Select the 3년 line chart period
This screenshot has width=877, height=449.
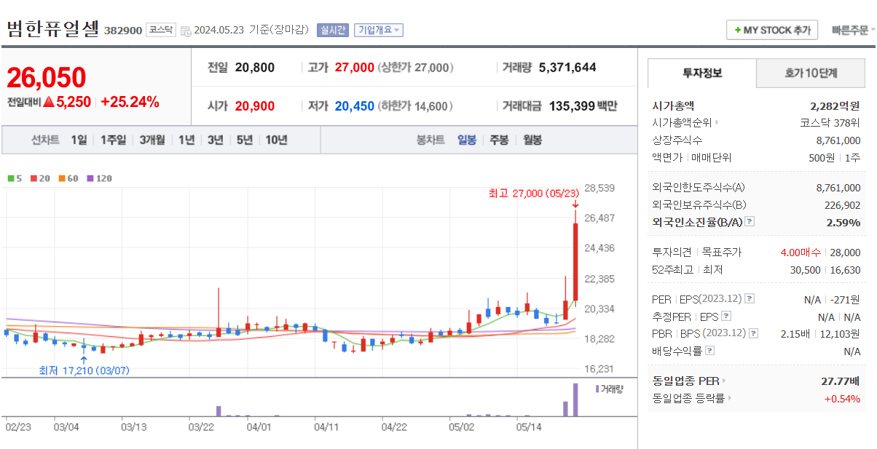click(215, 140)
